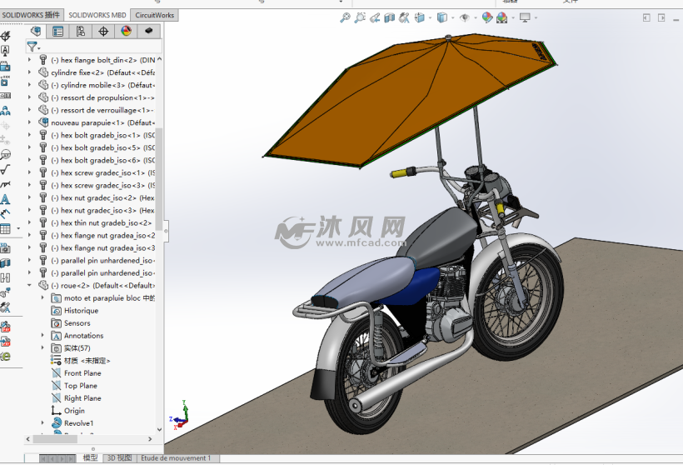
Task: Collapse the roue<2> component node
Action: point(31,285)
